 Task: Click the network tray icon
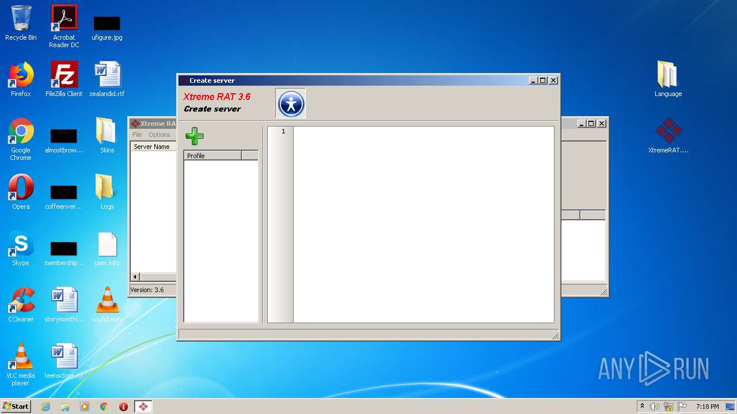click(668, 407)
